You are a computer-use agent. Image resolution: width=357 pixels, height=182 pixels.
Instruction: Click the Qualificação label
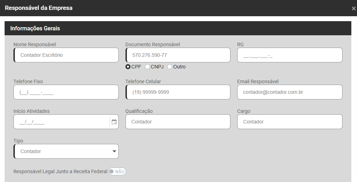pyautogui.click(x=139, y=111)
